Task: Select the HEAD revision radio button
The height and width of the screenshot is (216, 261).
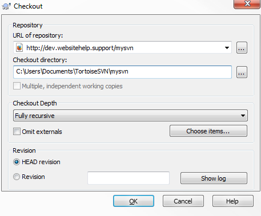Action: [x=17, y=162]
